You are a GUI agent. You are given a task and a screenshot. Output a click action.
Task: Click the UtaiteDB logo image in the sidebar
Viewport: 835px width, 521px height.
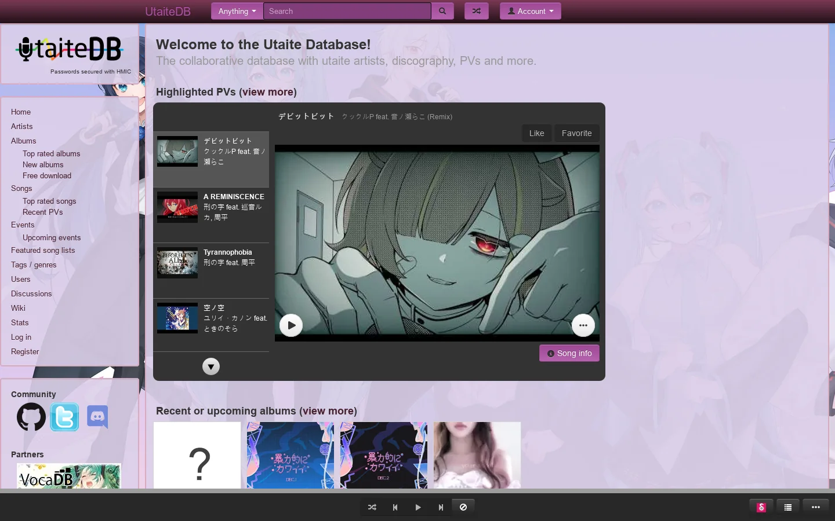click(70, 49)
